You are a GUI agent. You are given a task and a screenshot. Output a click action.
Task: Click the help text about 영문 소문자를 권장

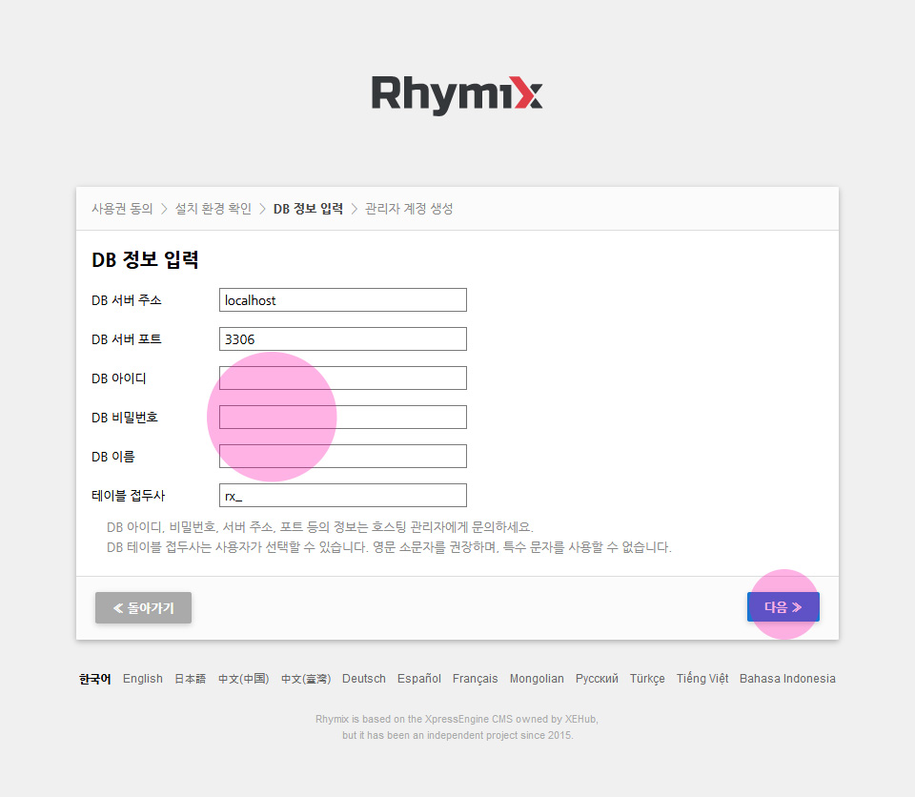click(x=389, y=547)
